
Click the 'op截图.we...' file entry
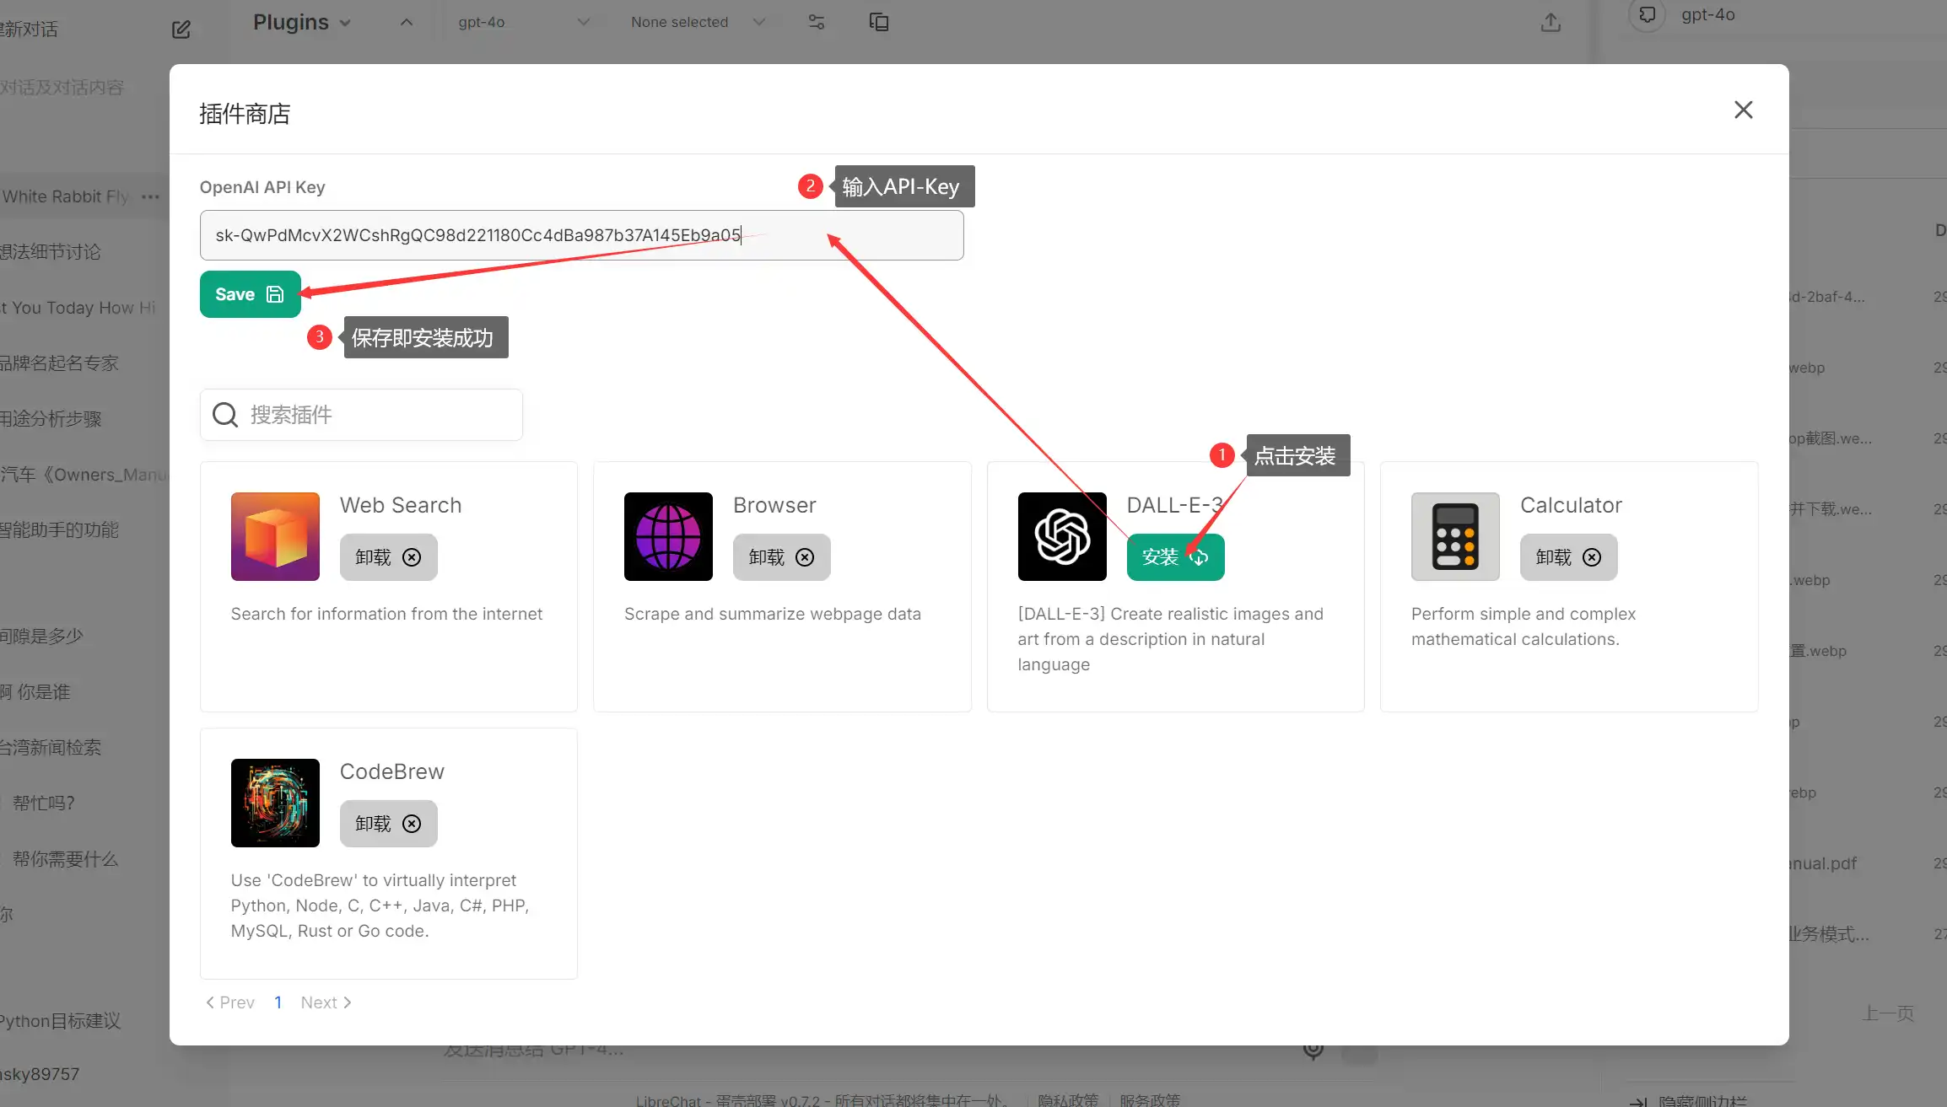point(1830,438)
